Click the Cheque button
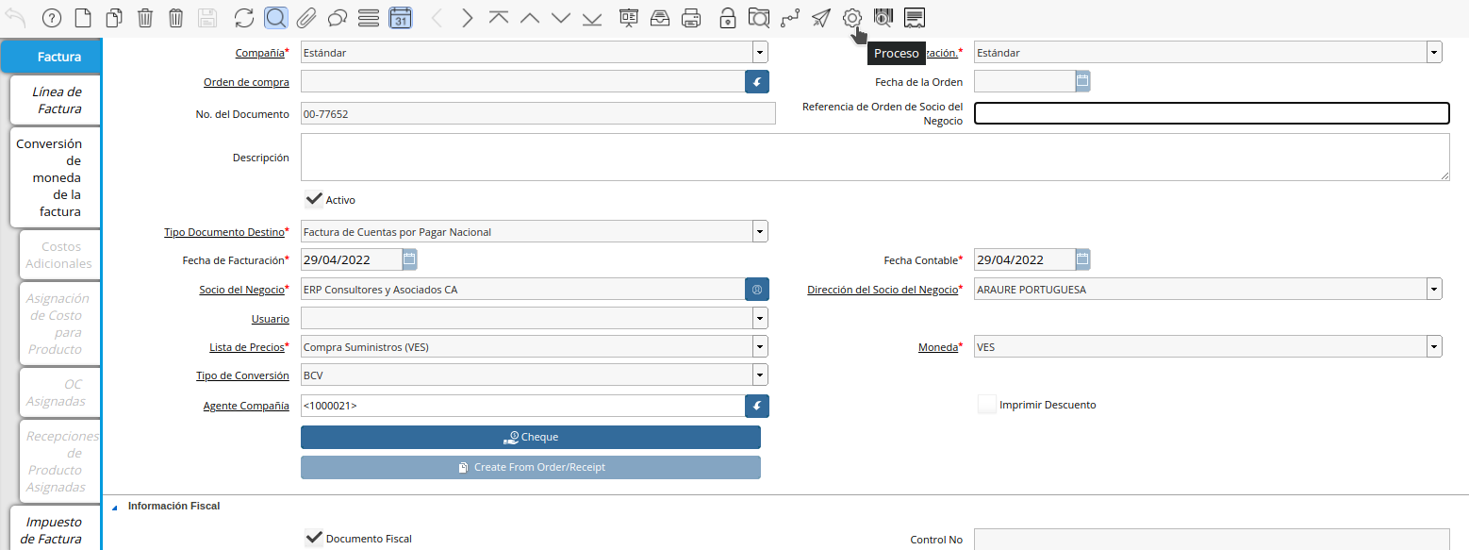Image resolution: width=1469 pixels, height=550 pixels. click(531, 437)
